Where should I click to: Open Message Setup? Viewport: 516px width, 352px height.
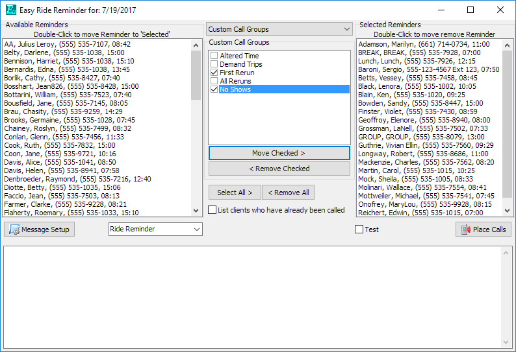pyautogui.click(x=40, y=229)
